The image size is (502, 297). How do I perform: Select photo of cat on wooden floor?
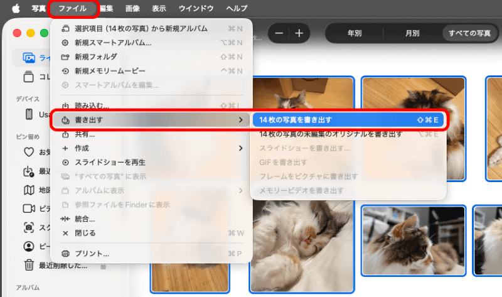(414, 129)
